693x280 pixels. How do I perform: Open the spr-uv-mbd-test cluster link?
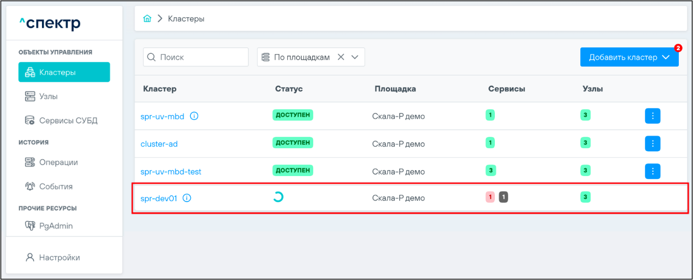[171, 172]
